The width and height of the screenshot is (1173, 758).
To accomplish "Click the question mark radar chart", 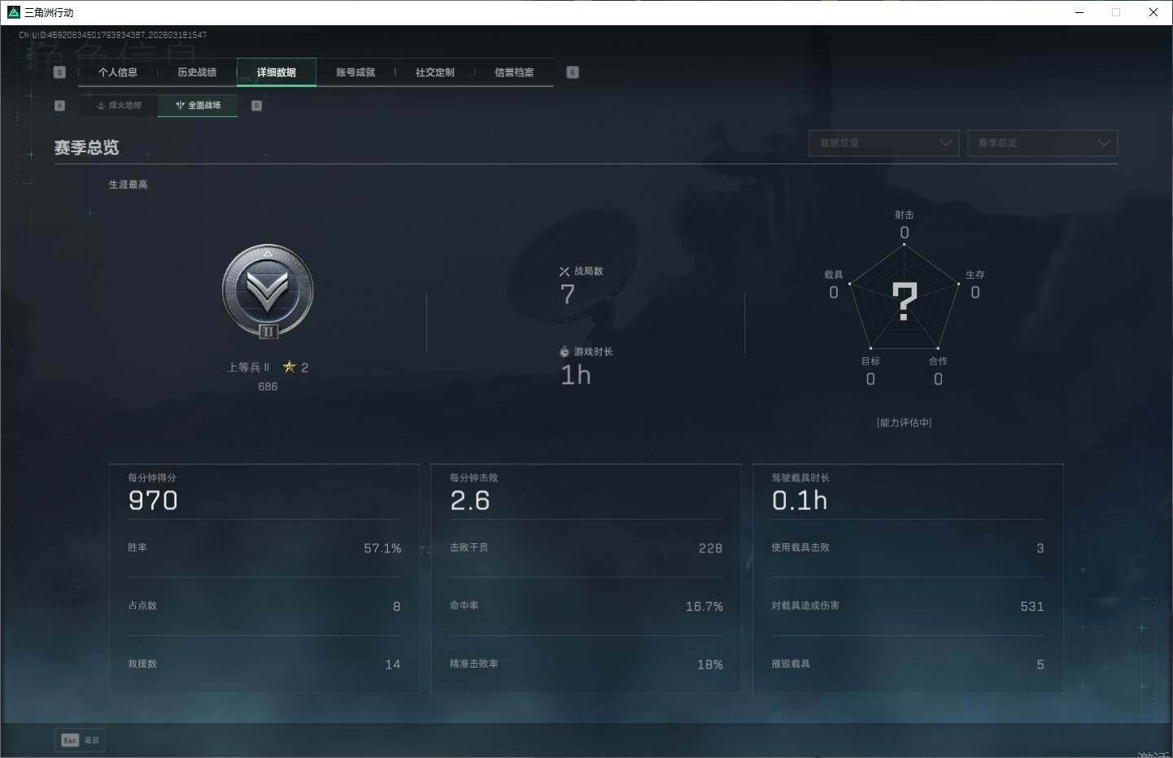I will 904,300.
